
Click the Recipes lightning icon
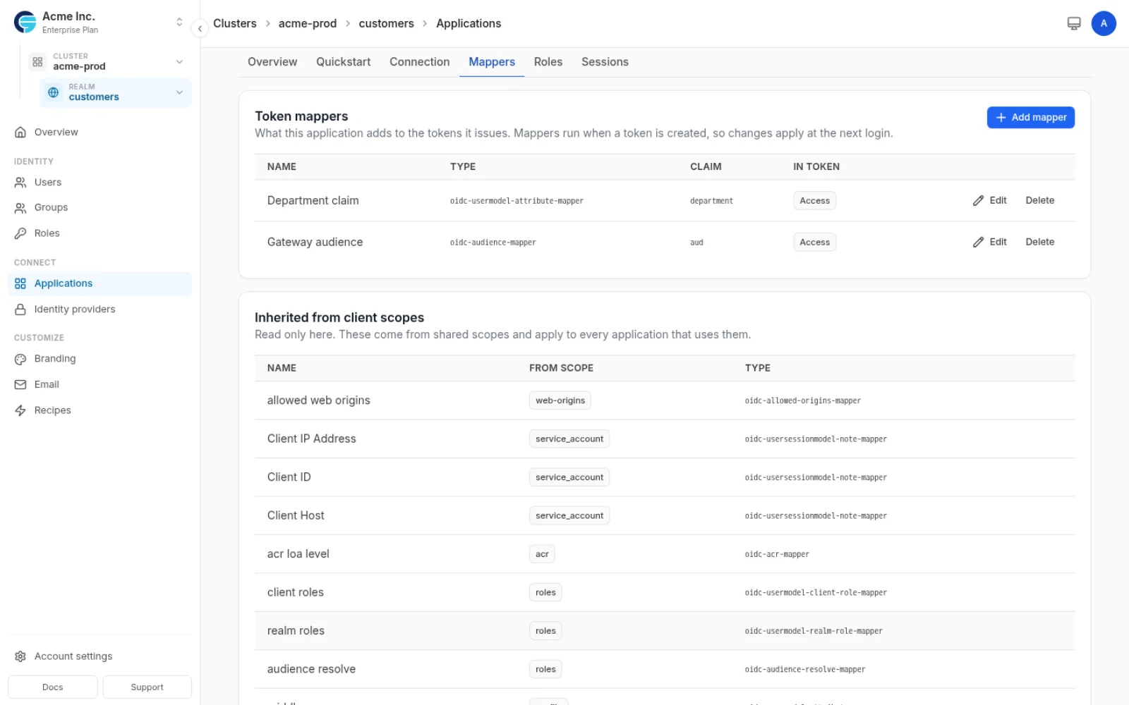[20, 410]
